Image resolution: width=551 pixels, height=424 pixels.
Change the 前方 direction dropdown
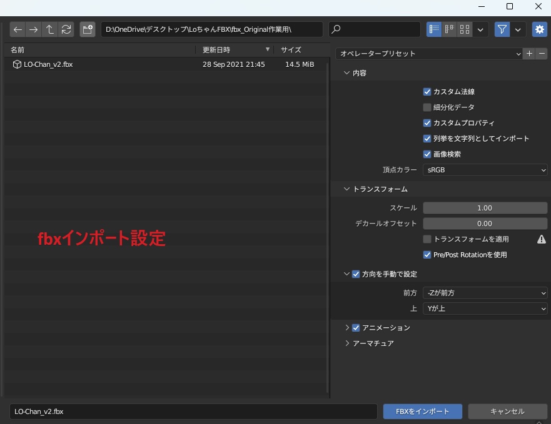tap(485, 292)
